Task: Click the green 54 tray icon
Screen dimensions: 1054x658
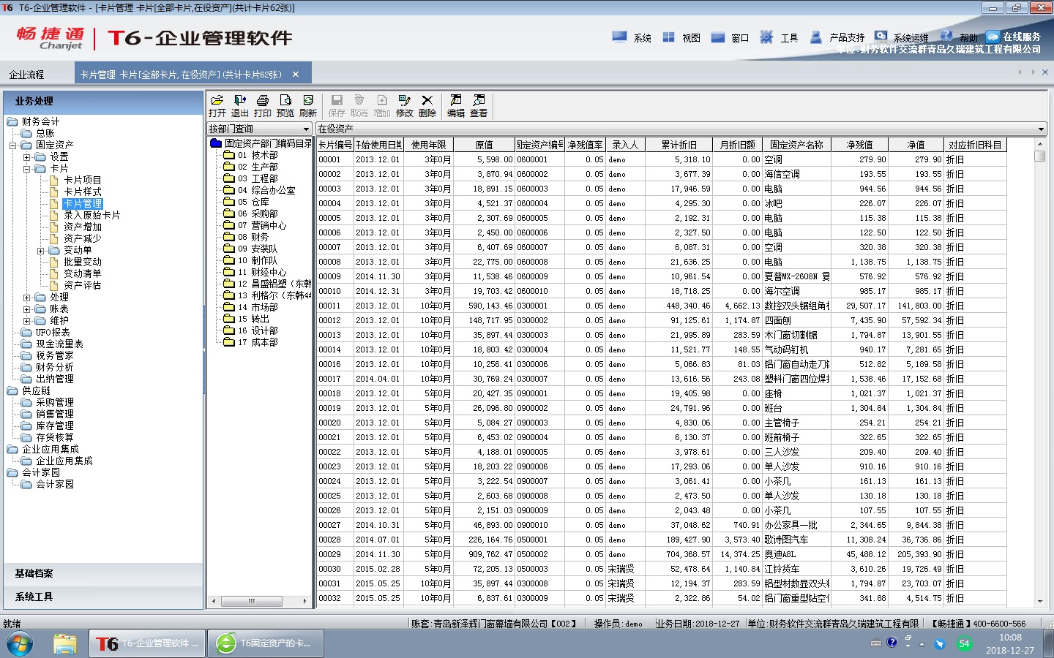Action: 964,644
